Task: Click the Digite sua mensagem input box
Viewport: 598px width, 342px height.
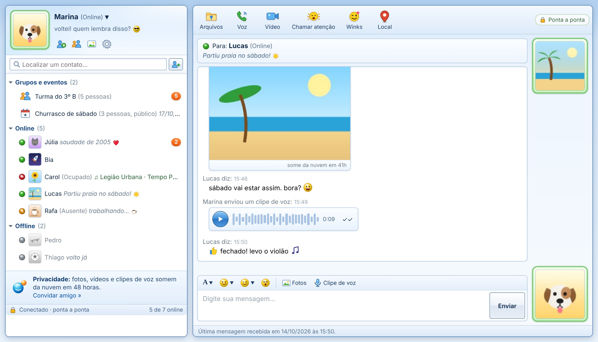Action: pos(343,306)
